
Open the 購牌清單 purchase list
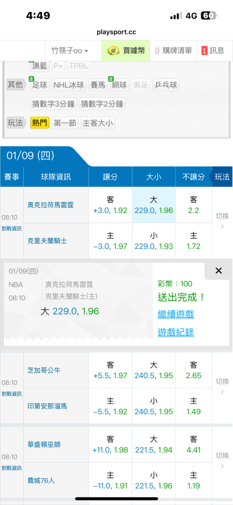click(x=173, y=50)
